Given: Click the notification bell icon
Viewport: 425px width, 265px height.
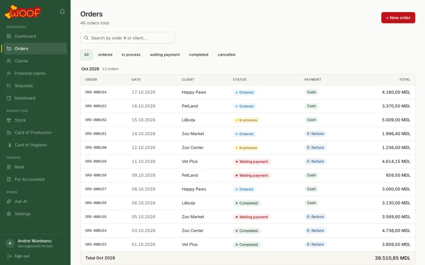Looking at the screenshot, I should click(62, 11).
